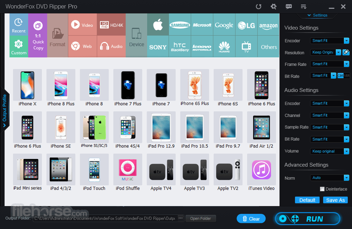
Task: Select the Samsung brand logo
Action: (180, 25)
